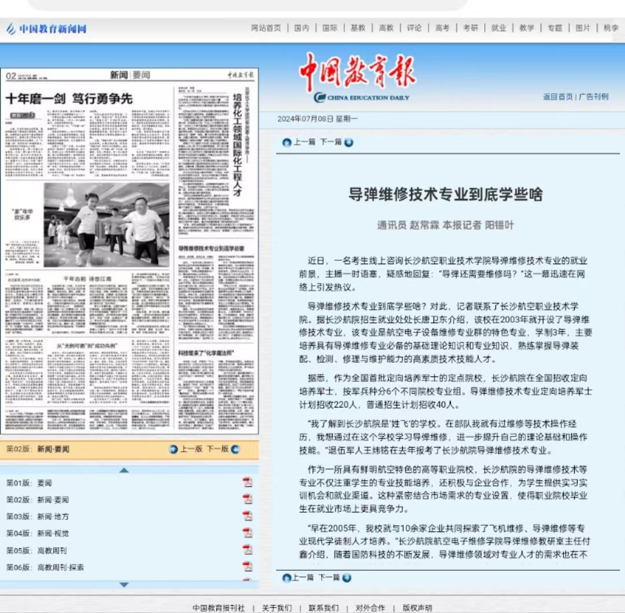The height and width of the screenshot is (613, 625).
Task: Click the top 上一篇 arrow icon
Action: 286,143
